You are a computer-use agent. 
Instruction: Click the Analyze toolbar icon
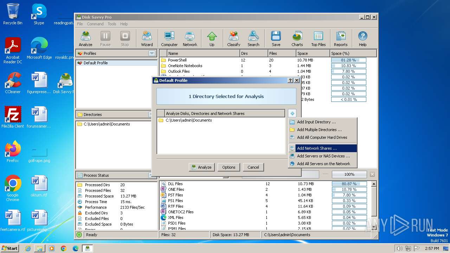(85, 39)
